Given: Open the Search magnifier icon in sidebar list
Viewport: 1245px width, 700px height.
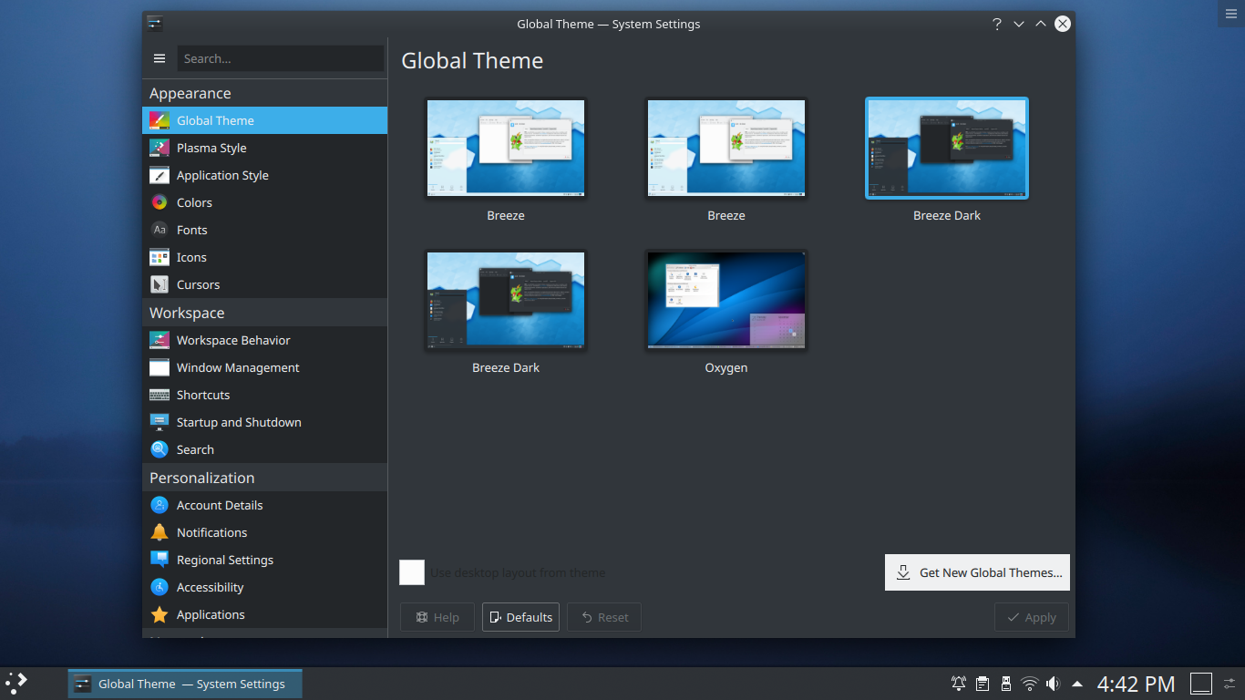Looking at the screenshot, I should coord(159,449).
